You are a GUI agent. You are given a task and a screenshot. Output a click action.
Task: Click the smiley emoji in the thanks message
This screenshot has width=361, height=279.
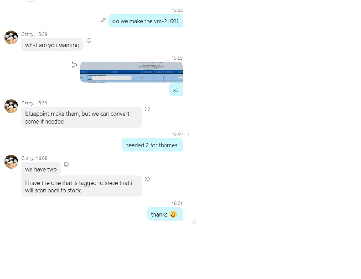(x=173, y=214)
